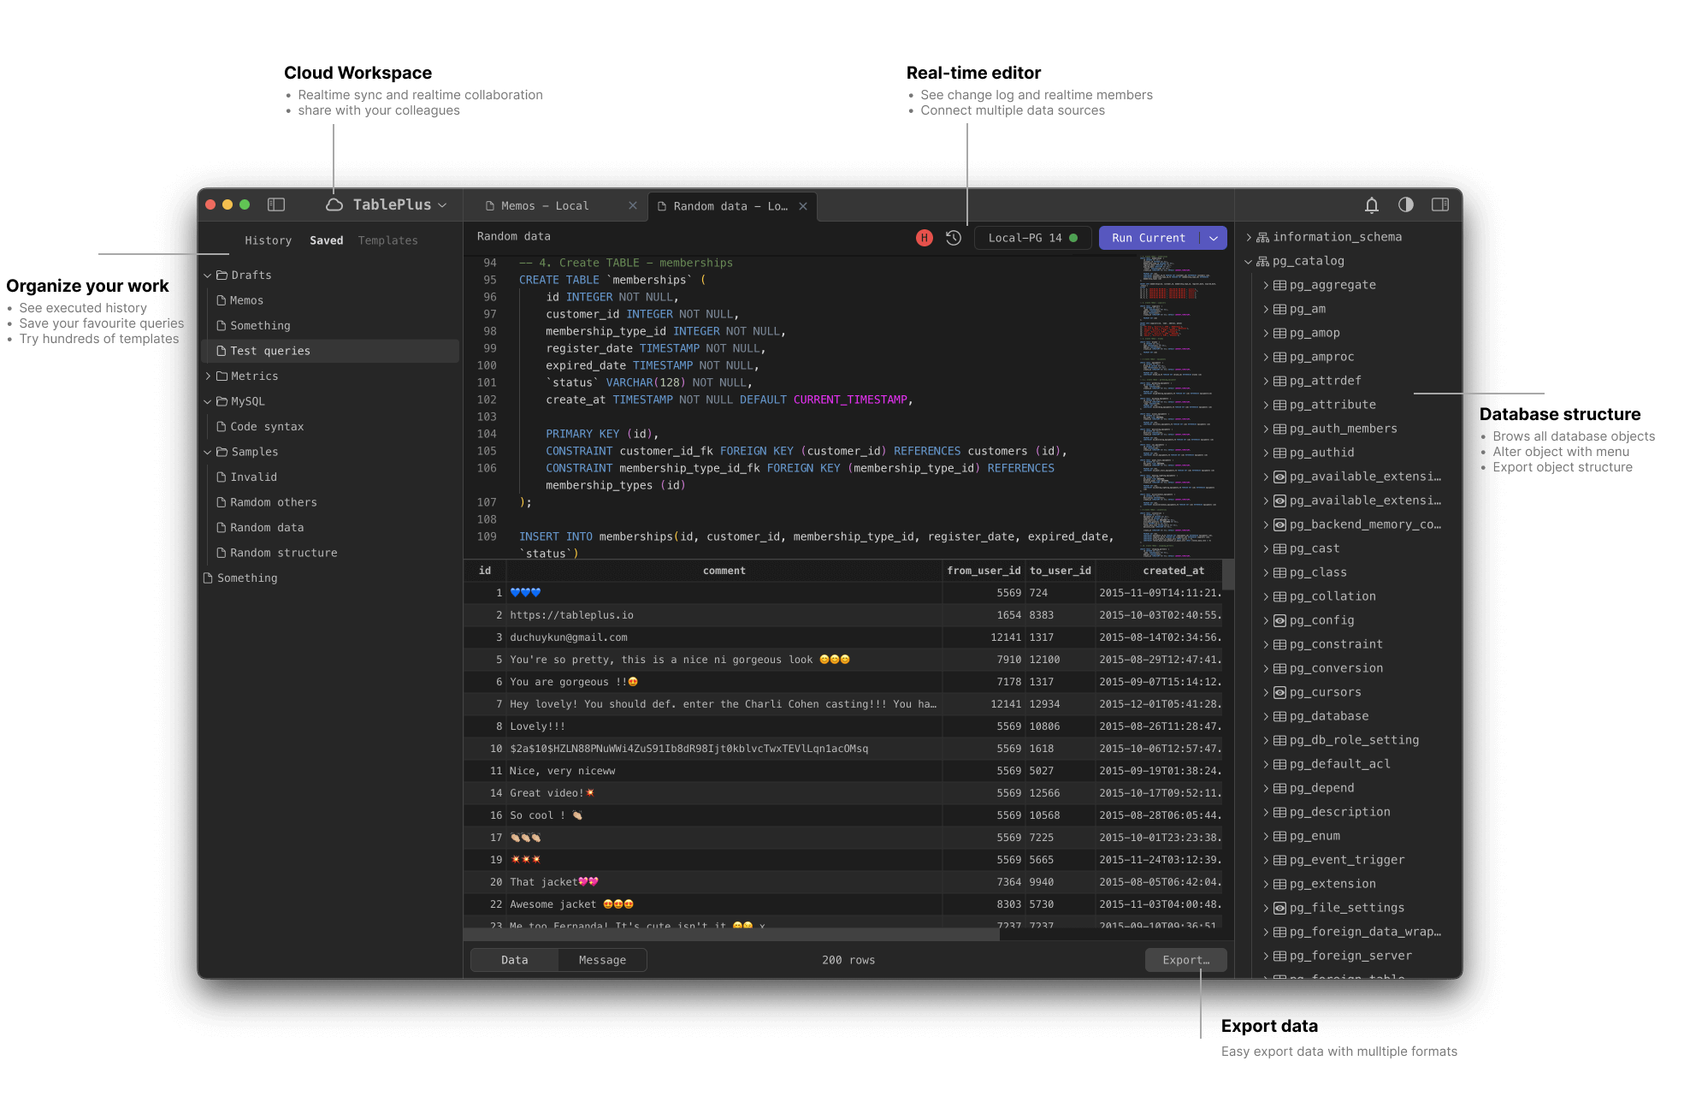Toggle the right sidebar panel icon
The image size is (1690, 1102).
click(1440, 204)
